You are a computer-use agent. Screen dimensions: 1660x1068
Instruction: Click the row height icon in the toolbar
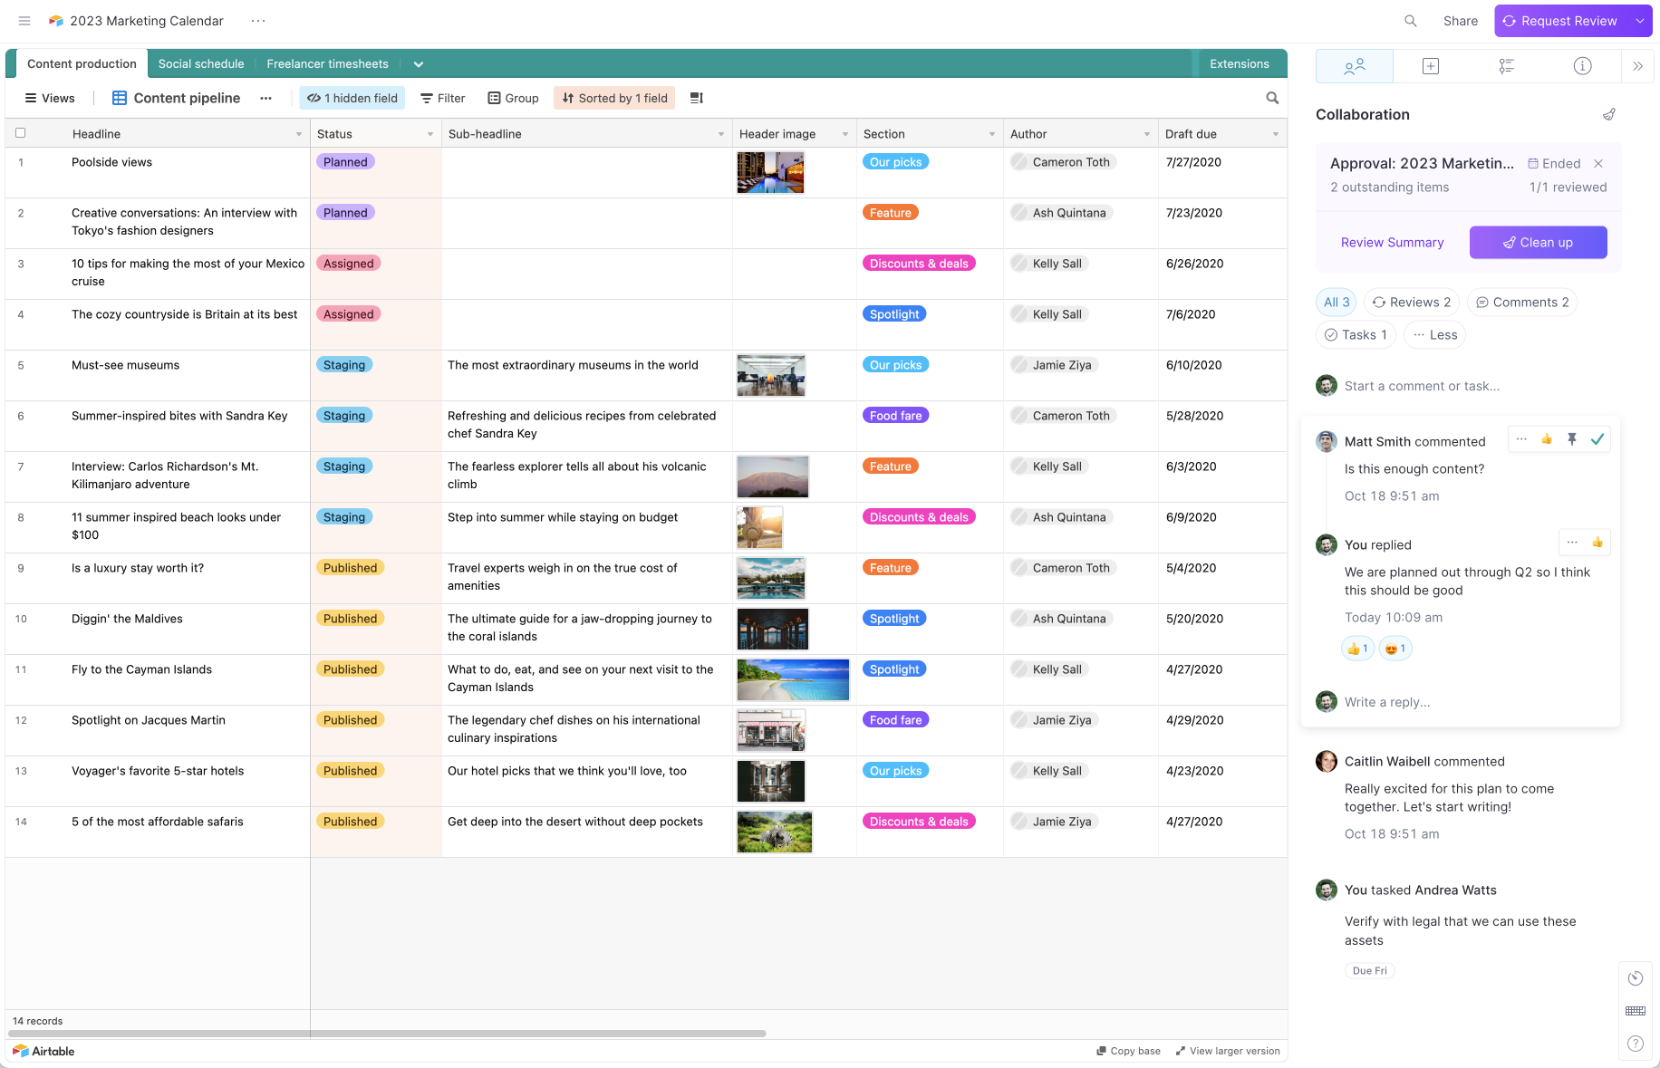(697, 98)
